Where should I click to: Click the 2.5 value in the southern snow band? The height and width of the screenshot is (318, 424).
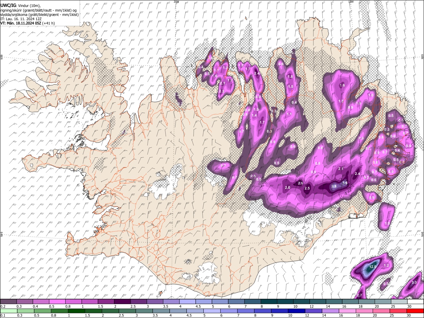(x=307, y=188)
